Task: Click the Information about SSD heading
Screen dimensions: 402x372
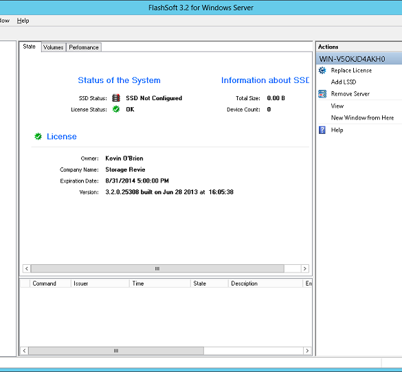Action: click(265, 80)
